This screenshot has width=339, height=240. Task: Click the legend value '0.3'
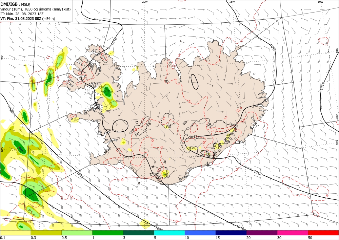pyautogui.click(x=33, y=238)
